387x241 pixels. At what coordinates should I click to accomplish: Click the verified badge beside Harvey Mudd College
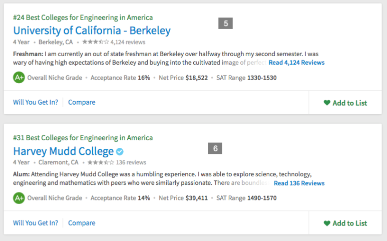point(120,152)
